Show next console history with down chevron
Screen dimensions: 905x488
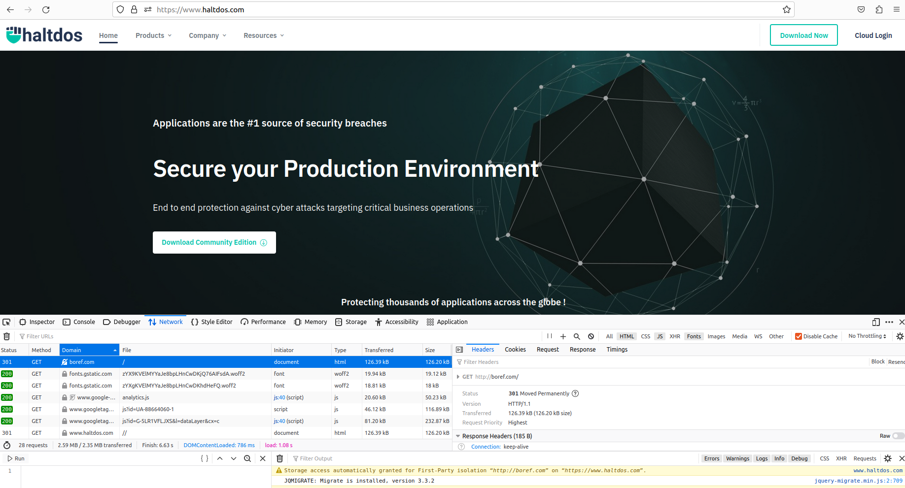point(234,458)
